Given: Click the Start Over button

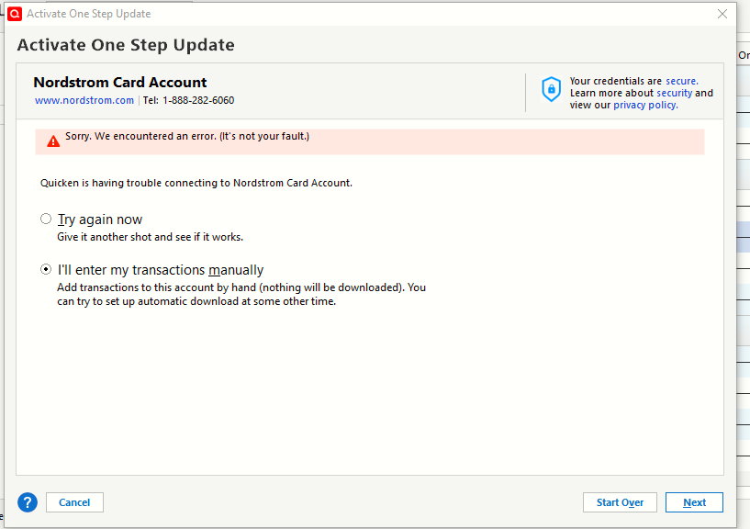Looking at the screenshot, I should click(620, 502).
